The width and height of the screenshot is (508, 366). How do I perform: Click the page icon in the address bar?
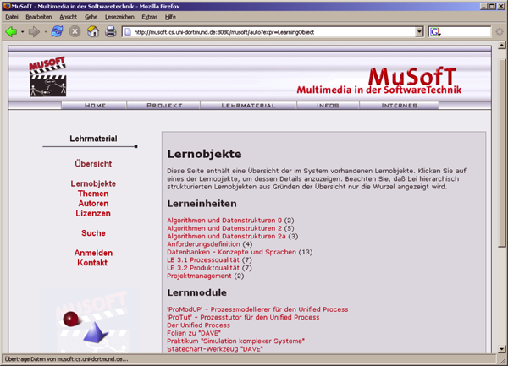pyautogui.click(x=128, y=32)
